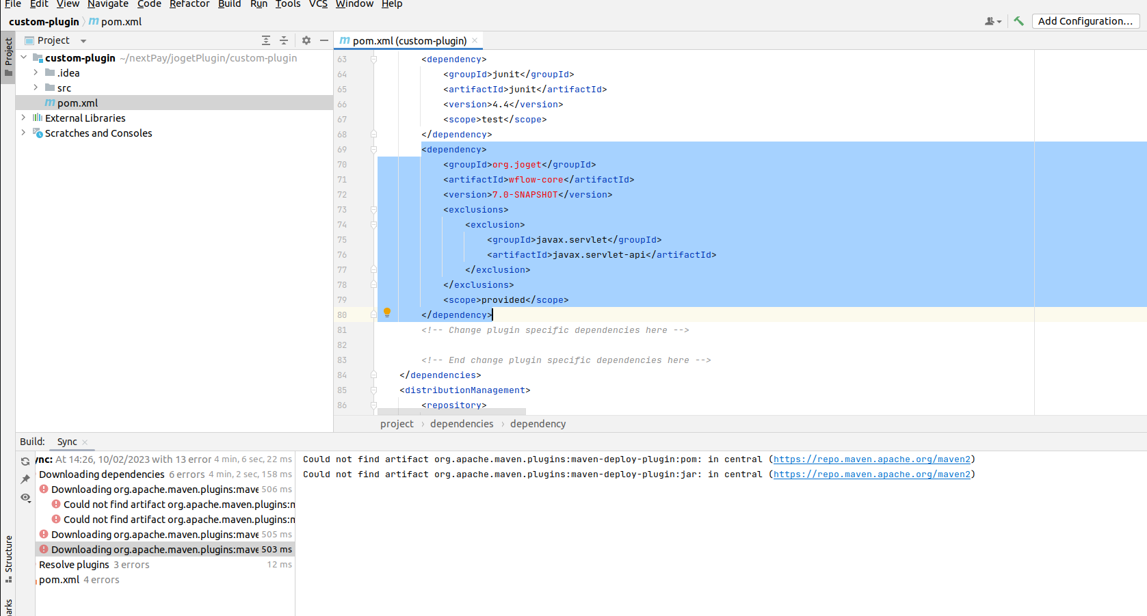Open the Build menu
Viewport: 1147px width, 616px height.
pos(230,4)
